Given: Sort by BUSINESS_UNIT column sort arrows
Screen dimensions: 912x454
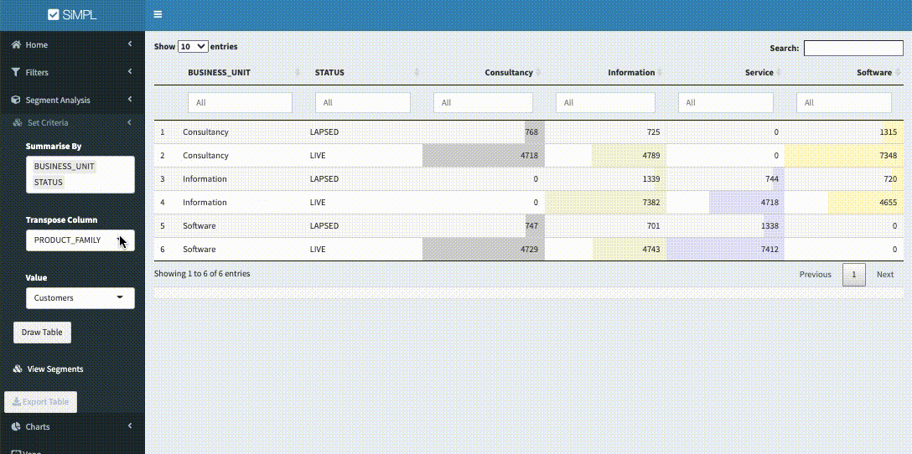Looking at the screenshot, I should pos(298,73).
